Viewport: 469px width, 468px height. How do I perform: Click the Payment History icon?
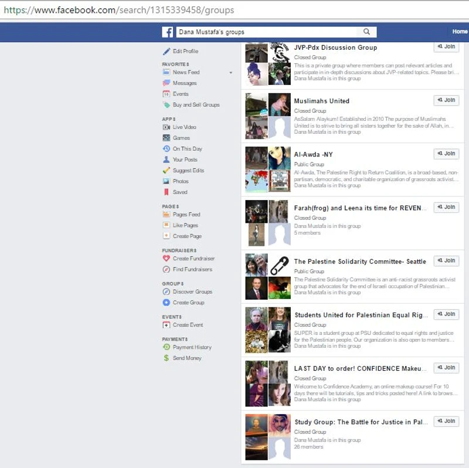(x=166, y=347)
